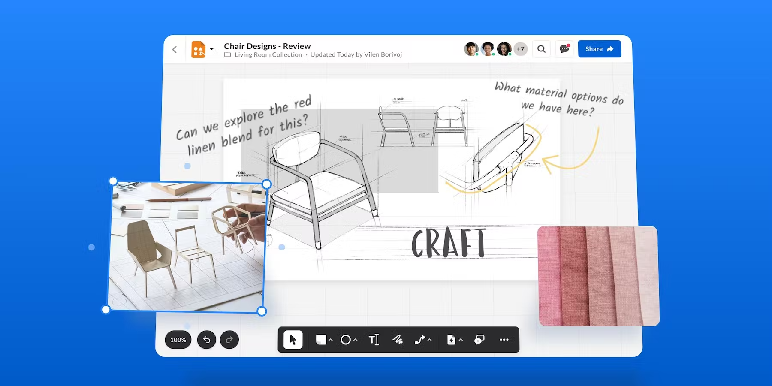Image resolution: width=772 pixels, height=386 pixels.
Task: Open the more tools ellipsis menu
Action: 504,340
